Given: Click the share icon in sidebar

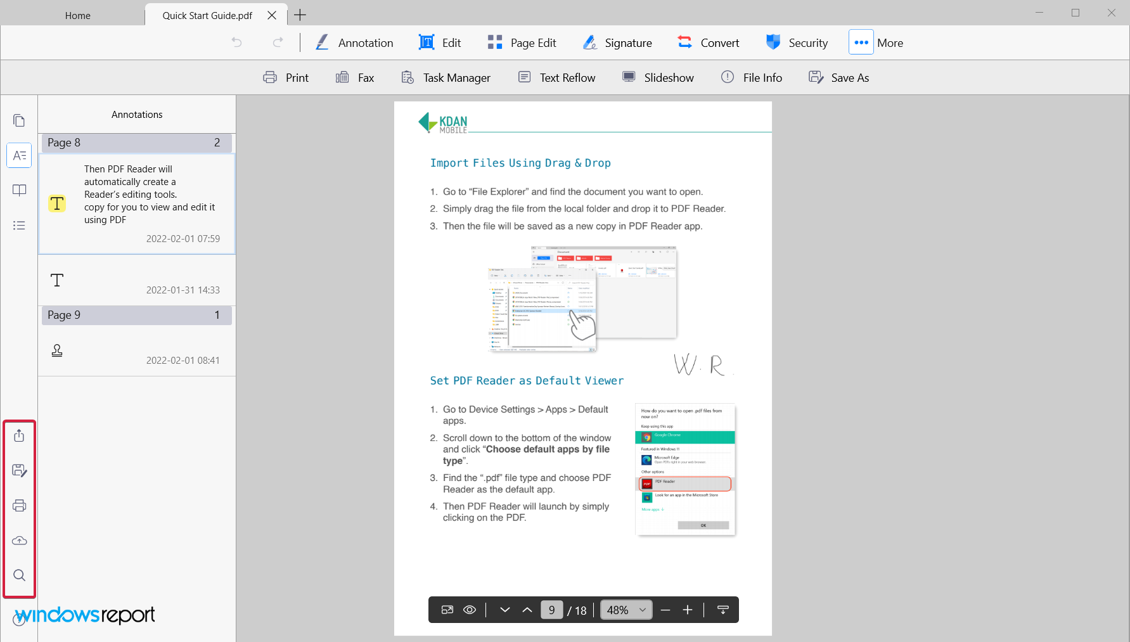Looking at the screenshot, I should pos(19,435).
